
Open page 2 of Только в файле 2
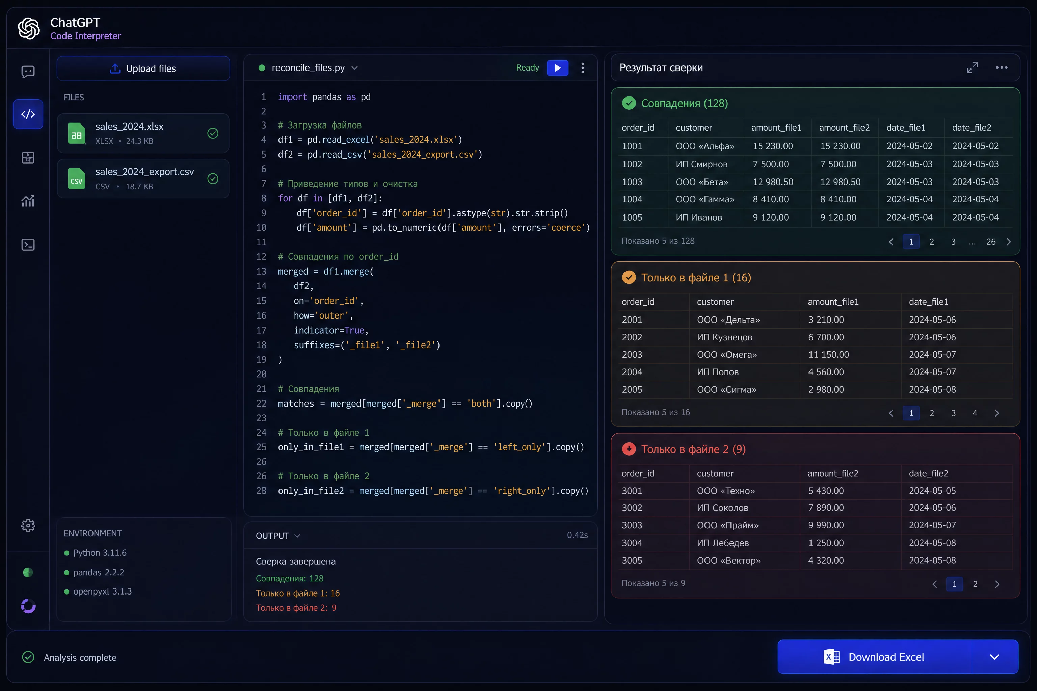point(975,584)
